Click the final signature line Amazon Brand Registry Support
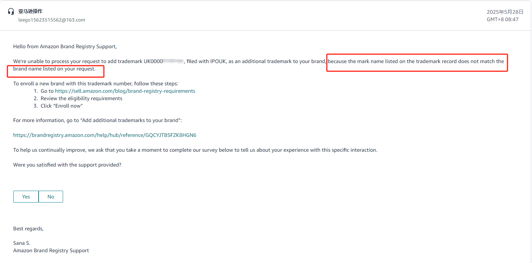This screenshot has width=532, height=263. [51, 250]
